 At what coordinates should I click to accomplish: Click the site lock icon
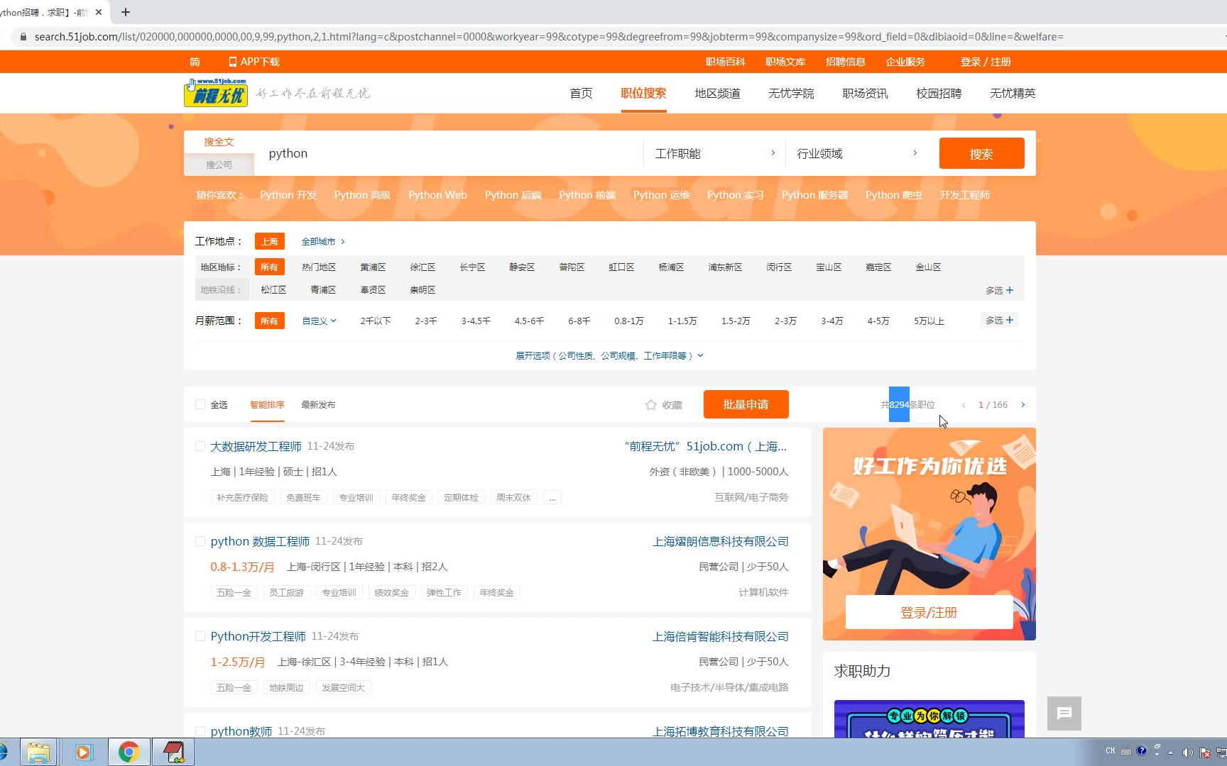(x=23, y=37)
